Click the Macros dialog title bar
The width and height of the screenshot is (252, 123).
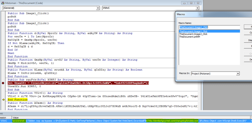click(214, 14)
